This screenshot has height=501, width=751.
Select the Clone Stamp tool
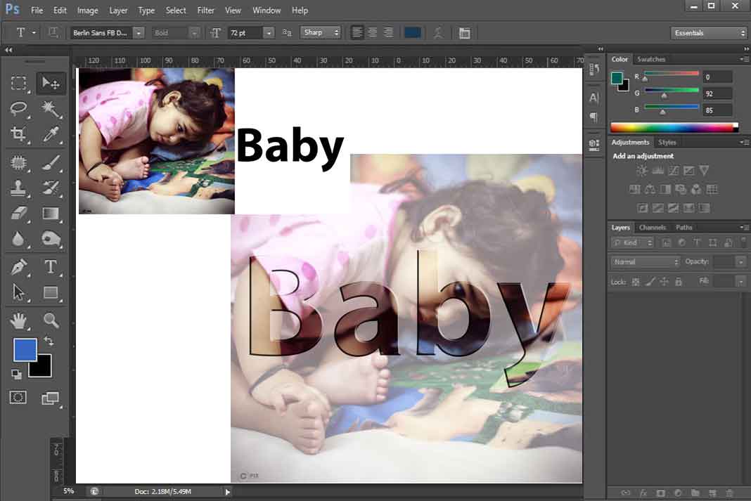click(x=18, y=188)
